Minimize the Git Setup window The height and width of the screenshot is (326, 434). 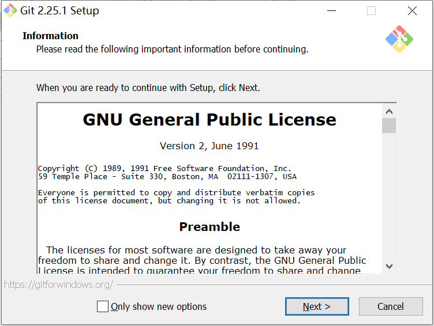point(331,10)
